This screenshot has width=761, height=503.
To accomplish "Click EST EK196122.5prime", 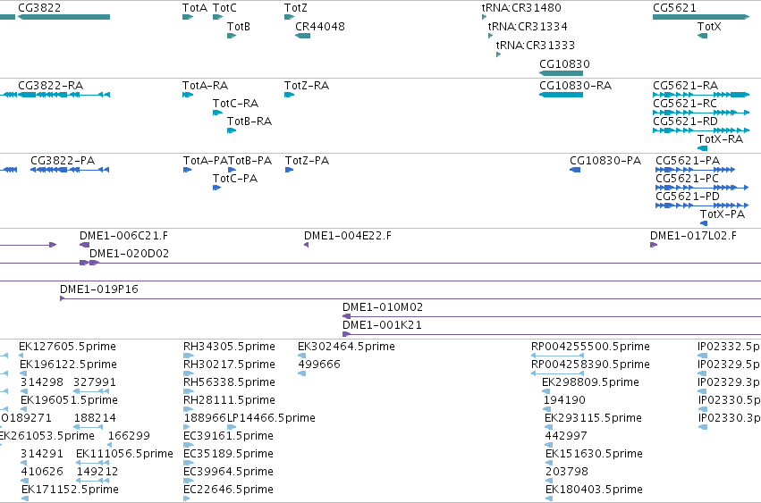I will (23, 373).
